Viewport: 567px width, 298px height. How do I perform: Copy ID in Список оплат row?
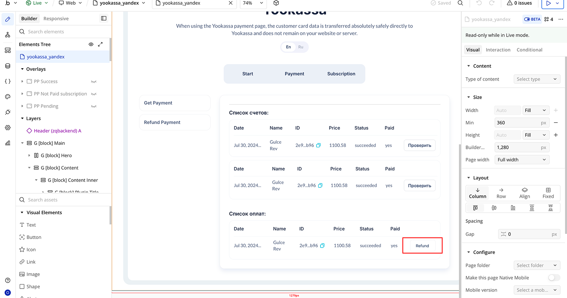pos(322,246)
